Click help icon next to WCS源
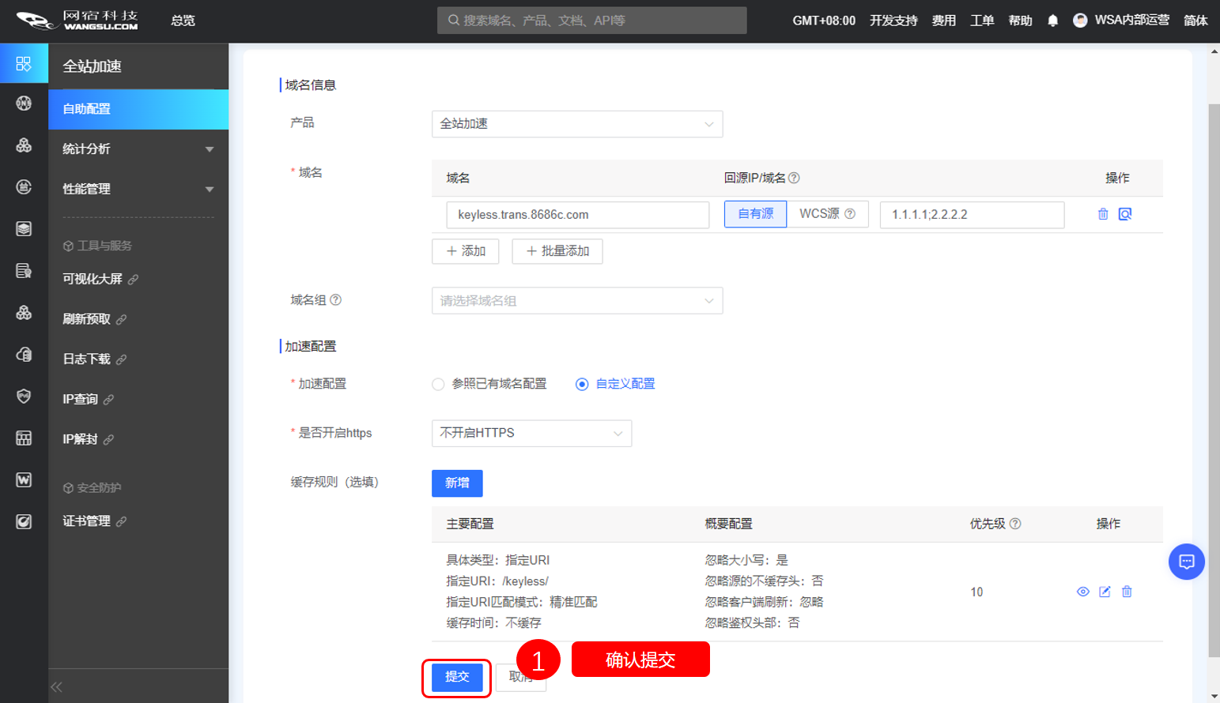Screen dimensions: 1220x703 (x=850, y=214)
